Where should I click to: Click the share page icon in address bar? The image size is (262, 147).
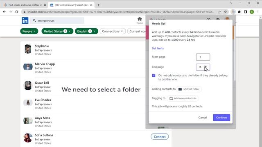tap(219, 12)
